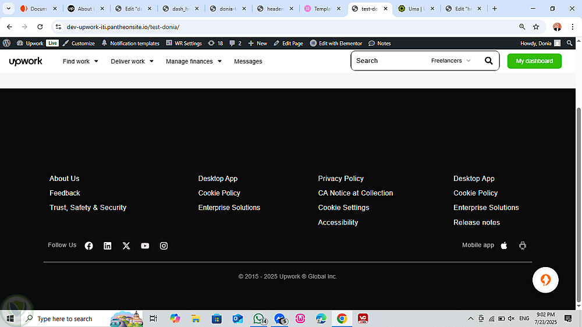
Task: Open Trust, Safety & Security link
Action: (x=88, y=208)
